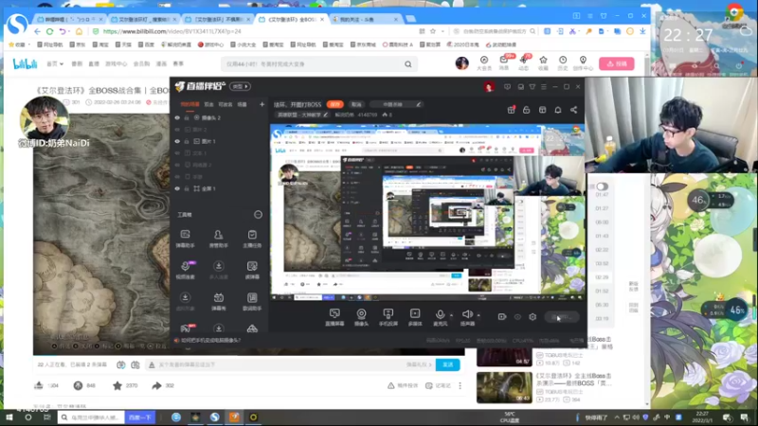Screen dimensions: 758x426
Task: Click 取消 button beside 保存
Action: [356, 104]
